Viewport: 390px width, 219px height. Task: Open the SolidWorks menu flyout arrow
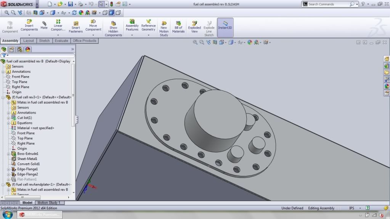coord(37,4)
